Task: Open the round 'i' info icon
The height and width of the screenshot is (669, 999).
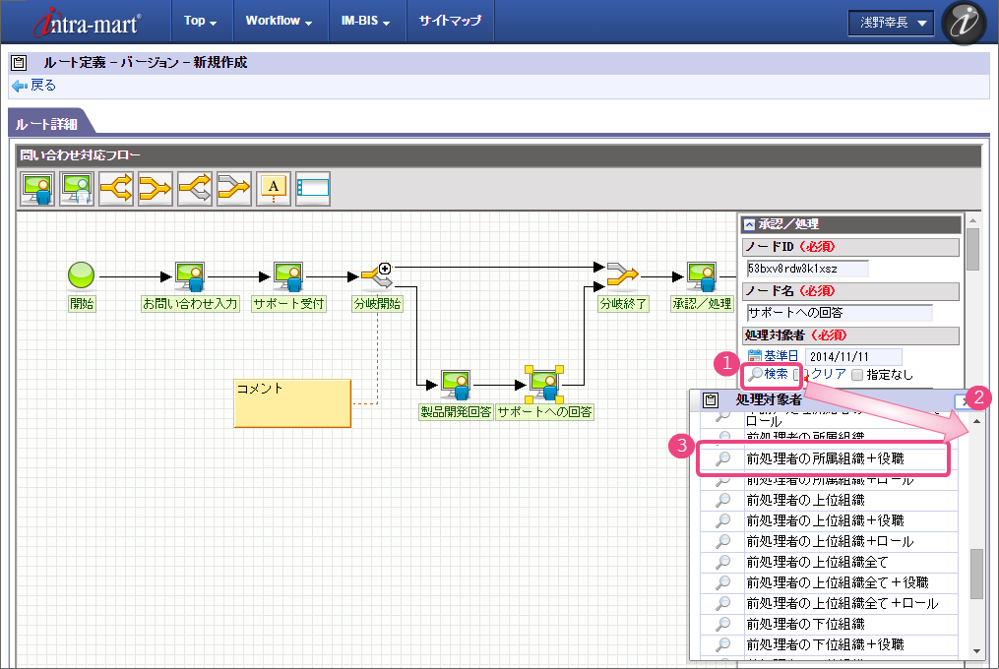Action: click(x=964, y=23)
